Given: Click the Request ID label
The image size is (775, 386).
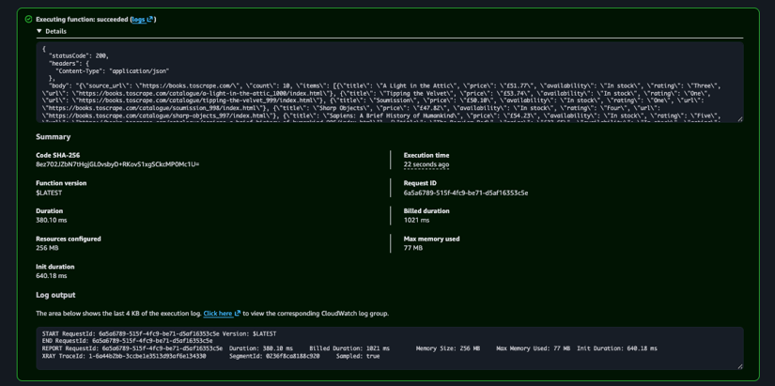Looking at the screenshot, I should (420, 183).
